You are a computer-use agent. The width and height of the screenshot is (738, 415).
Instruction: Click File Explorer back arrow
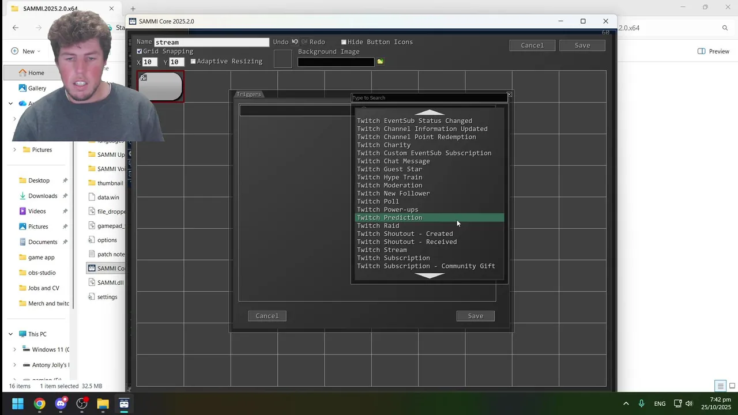[16, 28]
